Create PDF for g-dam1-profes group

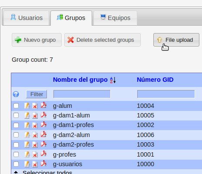tap(43, 124)
